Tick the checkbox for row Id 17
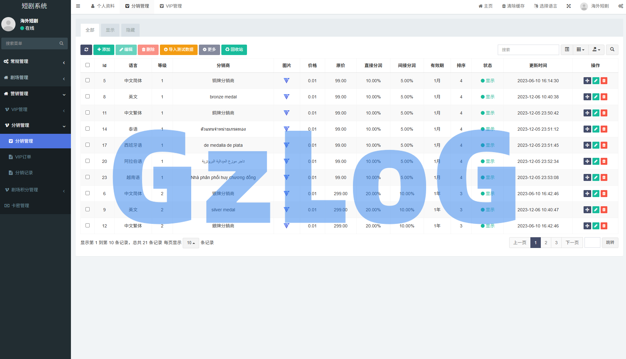The image size is (626, 359). 87,145
